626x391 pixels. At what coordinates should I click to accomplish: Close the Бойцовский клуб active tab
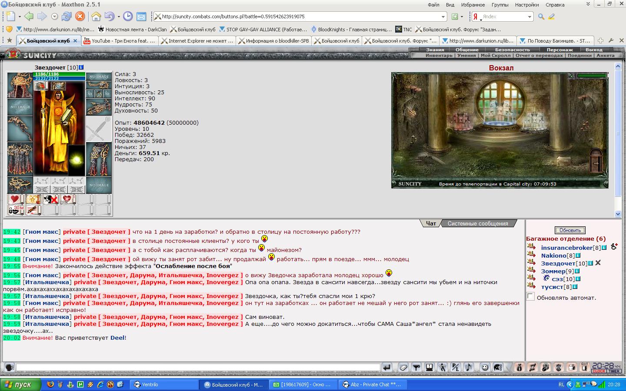tap(75, 41)
